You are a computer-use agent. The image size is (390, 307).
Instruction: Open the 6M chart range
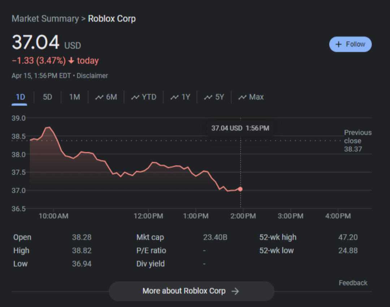[x=106, y=97]
